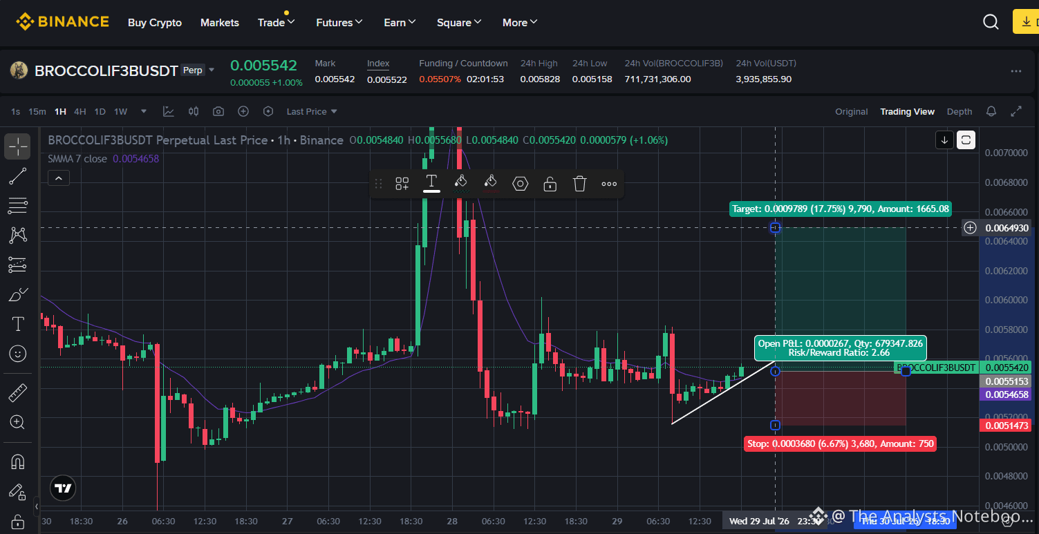The height and width of the screenshot is (534, 1039).
Task: Add alert with plus at 0.0064930
Action: 971,228
